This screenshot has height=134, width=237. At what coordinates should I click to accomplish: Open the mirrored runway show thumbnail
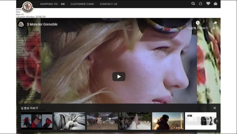(x=102, y=121)
